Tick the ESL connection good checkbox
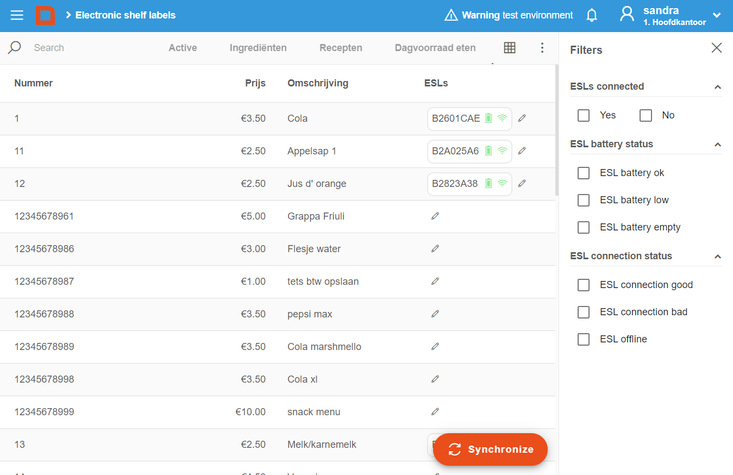Image resolution: width=733 pixels, height=475 pixels. pyautogui.click(x=584, y=285)
